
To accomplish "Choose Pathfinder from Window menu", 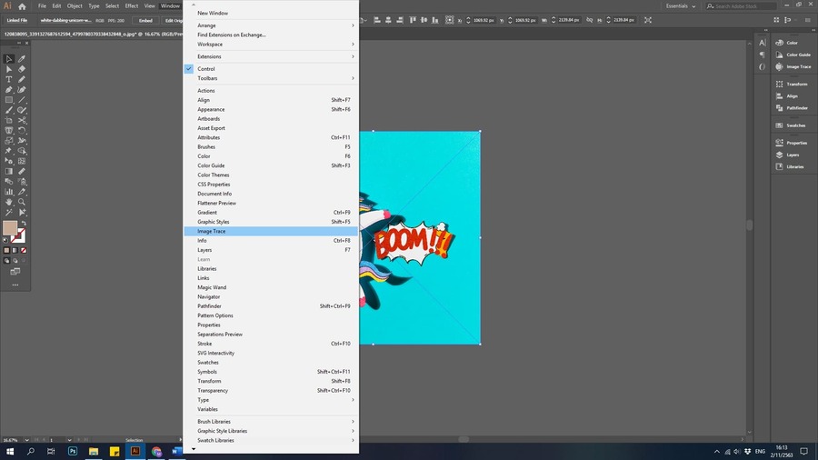I will (x=271, y=306).
